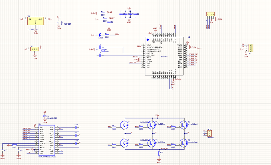Select resistor R3 beside LED1
This screenshot has width=271, height=165.
[x=107, y=35]
